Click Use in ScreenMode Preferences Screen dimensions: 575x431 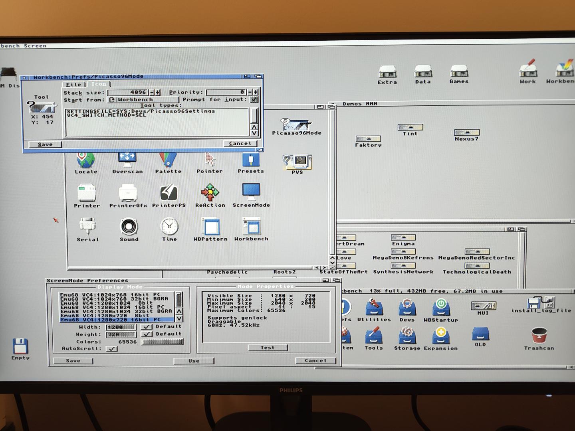(x=194, y=361)
